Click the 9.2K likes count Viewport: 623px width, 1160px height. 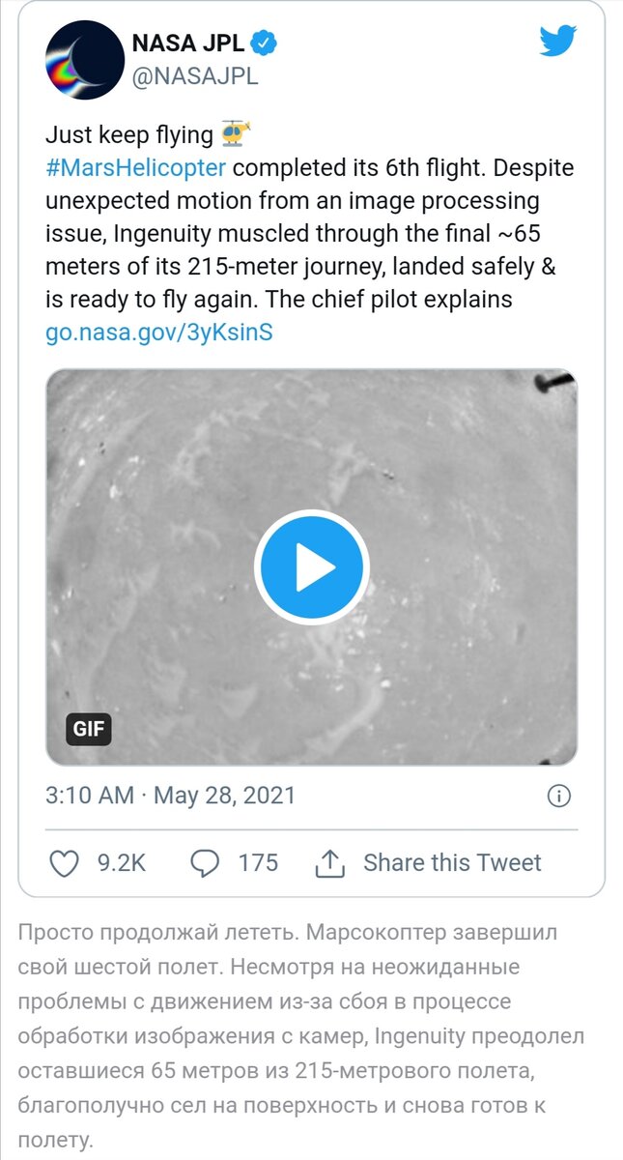pos(122,862)
